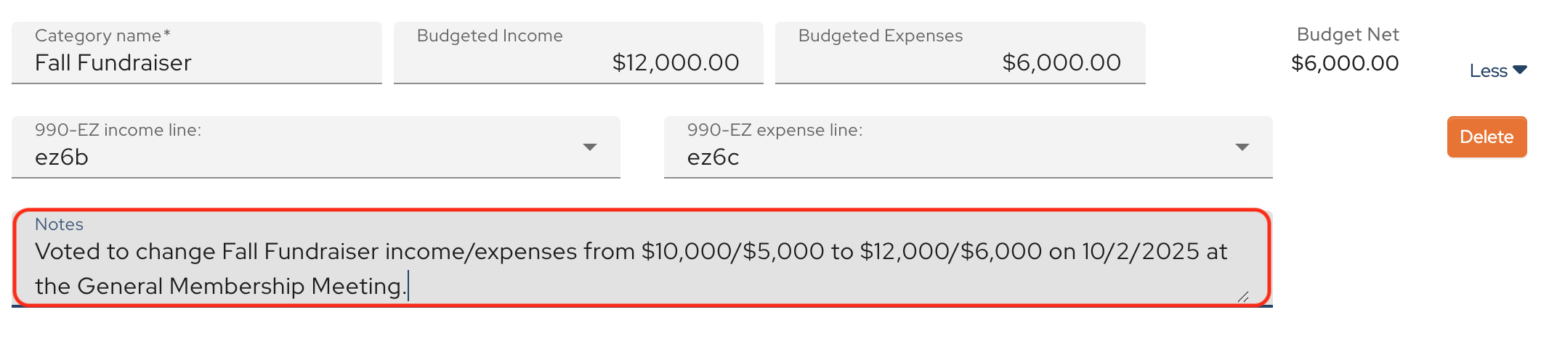The height and width of the screenshot is (344, 1549).
Task: Click the 990-EZ income line label
Action: pyautogui.click(x=118, y=130)
